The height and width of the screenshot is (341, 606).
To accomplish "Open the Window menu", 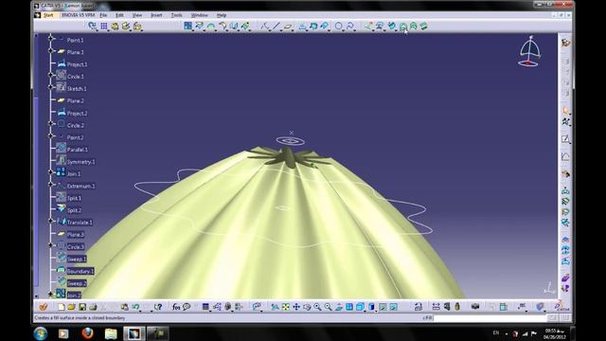I will [x=200, y=15].
